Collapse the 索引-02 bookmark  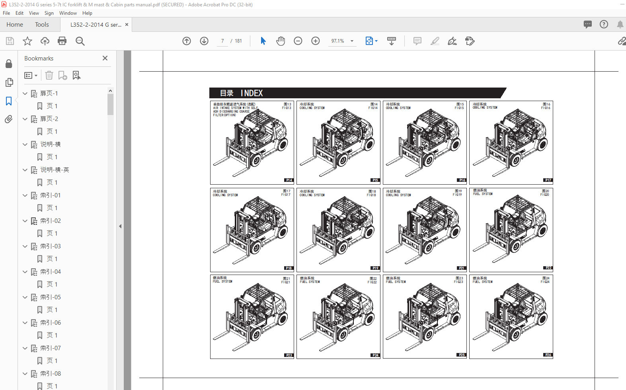(x=25, y=221)
